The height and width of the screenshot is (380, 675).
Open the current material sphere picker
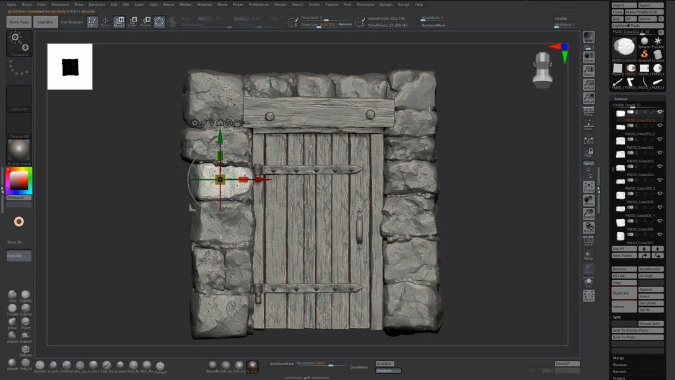tap(19, 152)
